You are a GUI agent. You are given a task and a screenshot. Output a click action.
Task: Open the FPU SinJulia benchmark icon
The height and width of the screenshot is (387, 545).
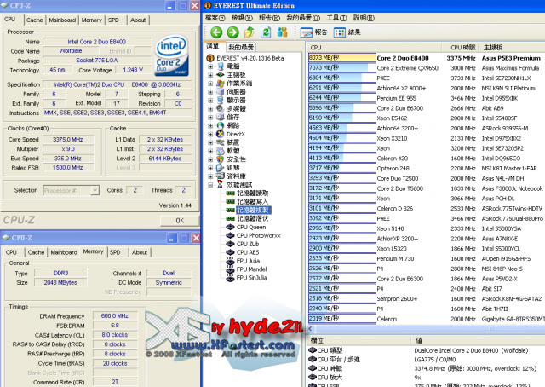[230, 278]
